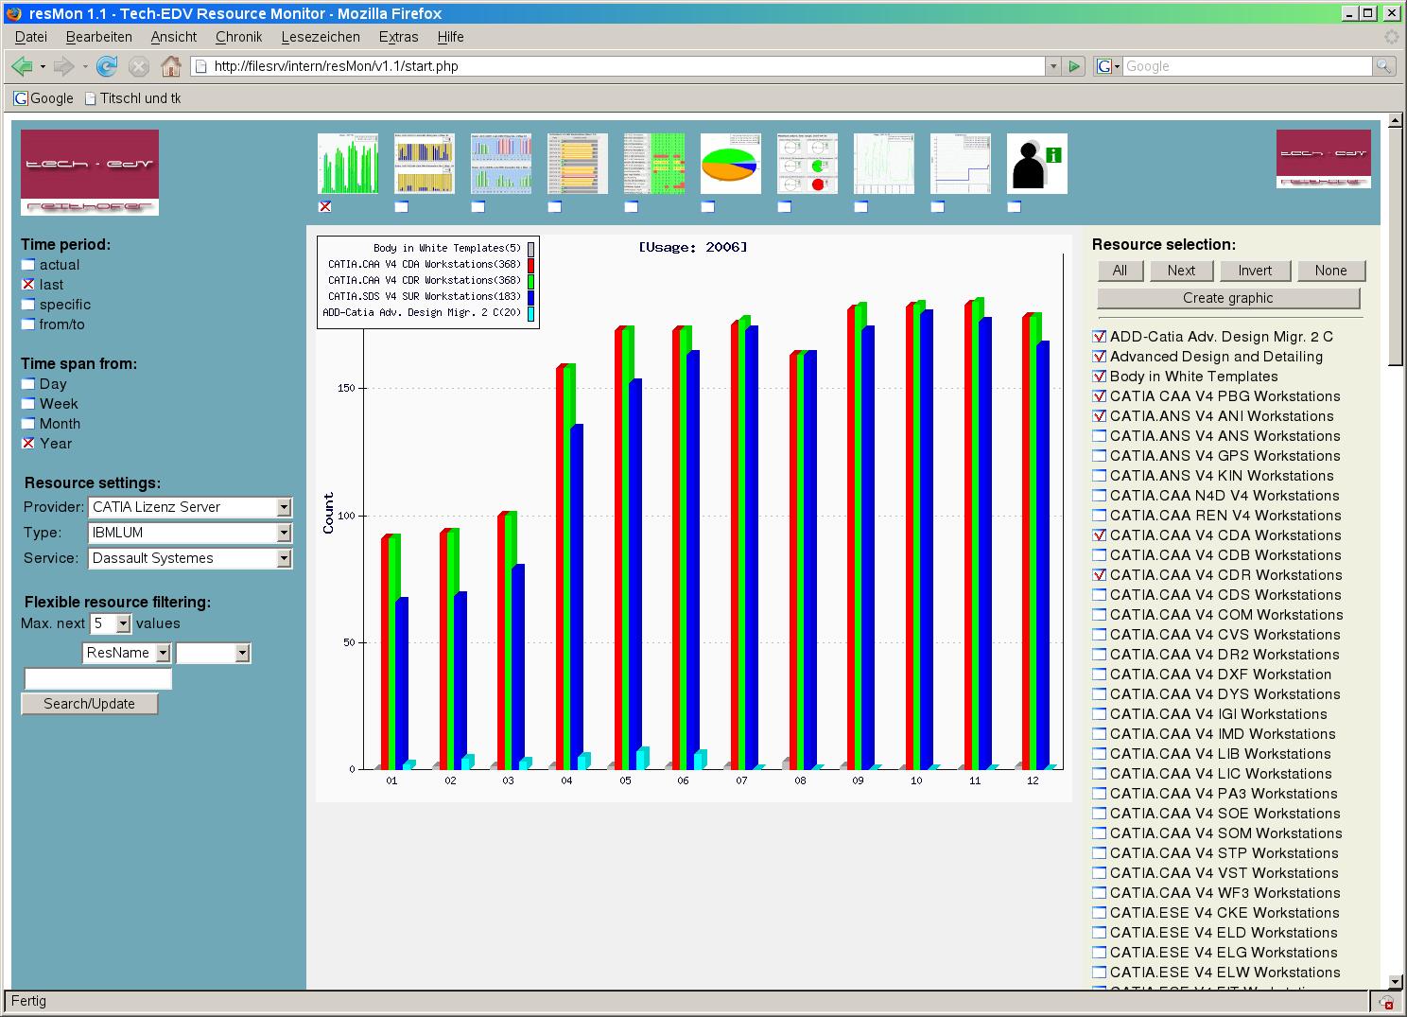Click the status bar security icon
Image resolution: width=1407 pixels, height=1017 pixels.
pos(1386,1002)
